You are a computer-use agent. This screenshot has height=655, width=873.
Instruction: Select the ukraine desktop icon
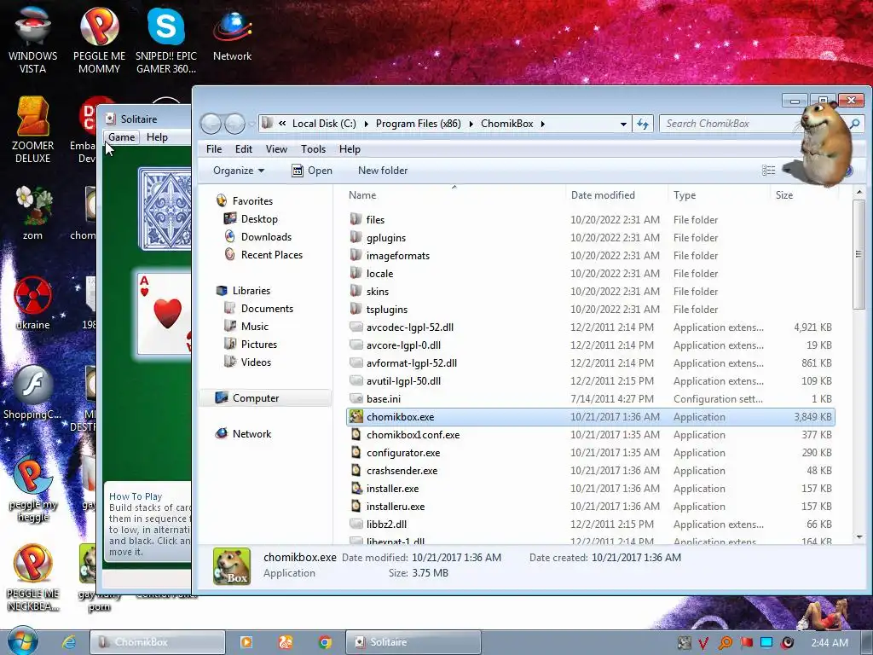point(32,302)
